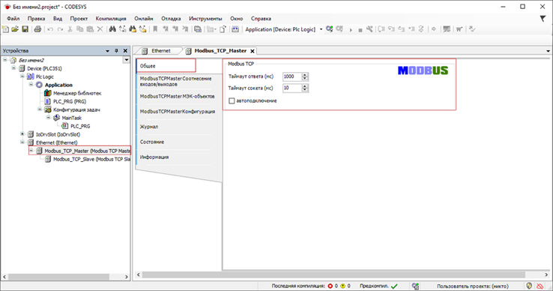Open the device tree view dropdown button
This screenshot has height=291, width=553.
126,60
